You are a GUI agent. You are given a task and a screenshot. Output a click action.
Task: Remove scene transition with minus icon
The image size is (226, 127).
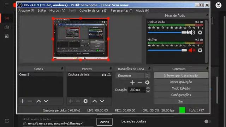[140, 82]
